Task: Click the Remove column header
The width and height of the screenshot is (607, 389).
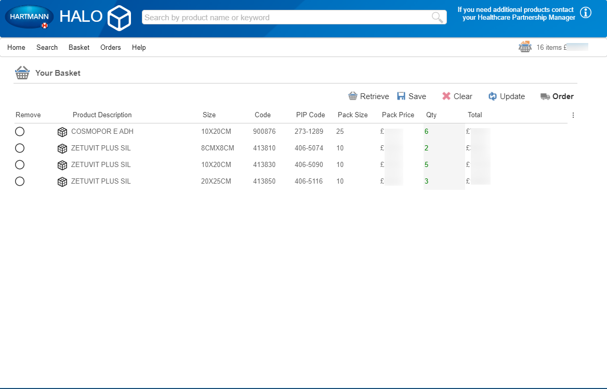Action: [x=28, y=115]
